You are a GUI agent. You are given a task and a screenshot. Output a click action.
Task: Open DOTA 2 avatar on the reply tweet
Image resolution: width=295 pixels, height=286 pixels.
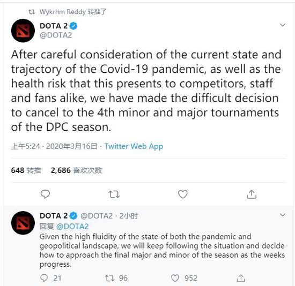coord(23,223)
